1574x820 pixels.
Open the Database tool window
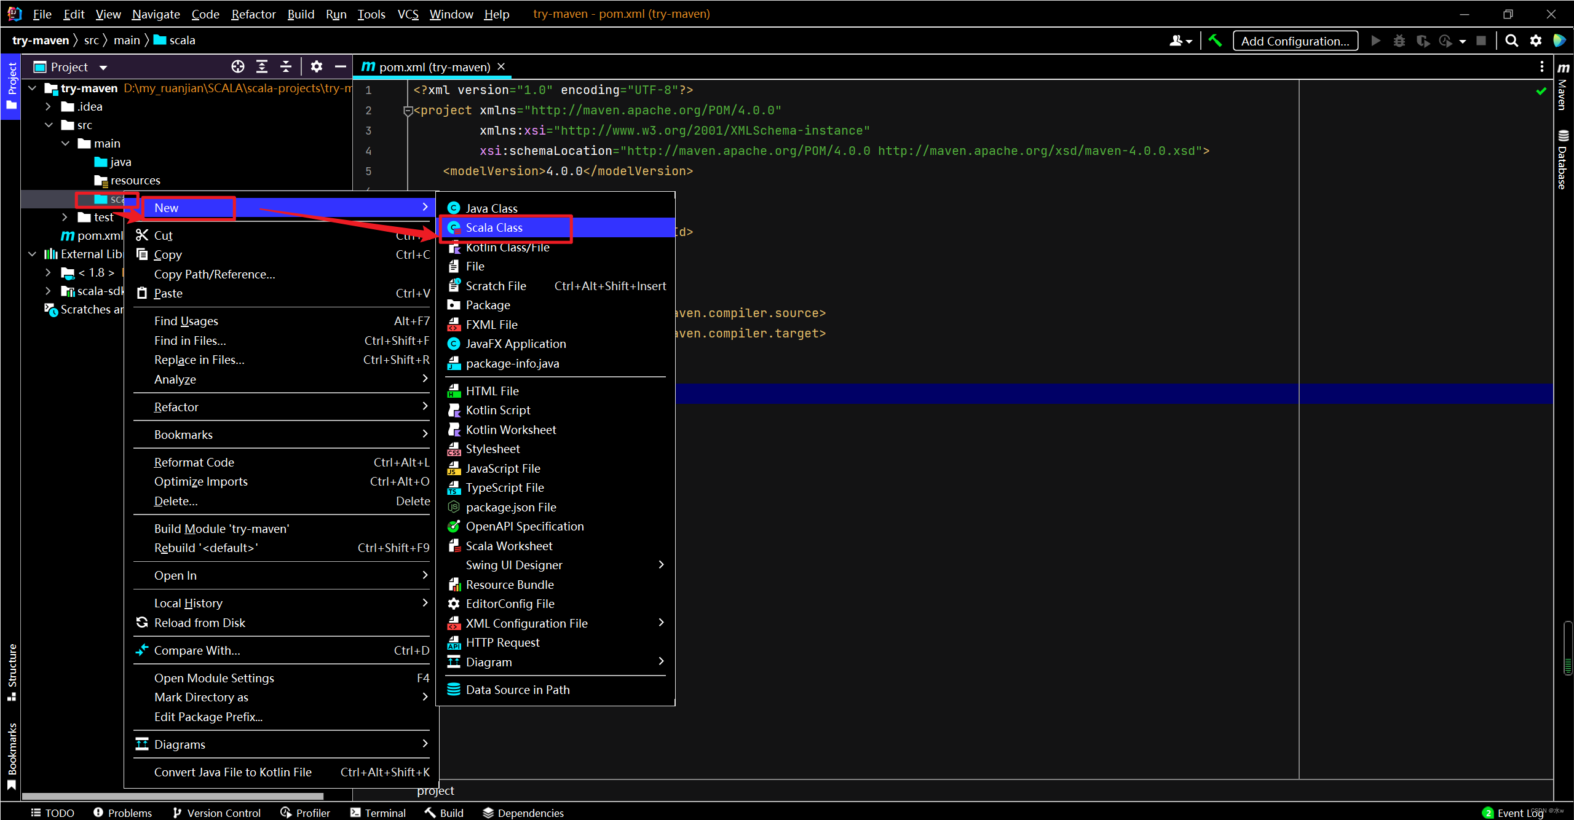coord(1563,160)
